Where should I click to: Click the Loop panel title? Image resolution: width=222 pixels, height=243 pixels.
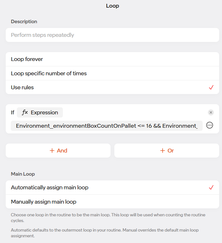[112, 6]
